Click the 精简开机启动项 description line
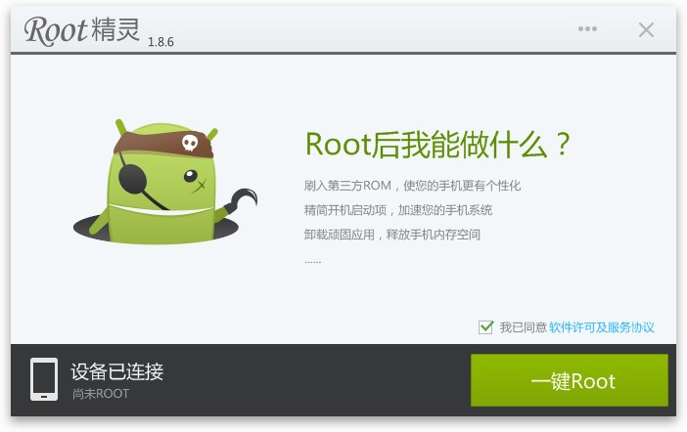Viewport: 687px width, 432px height. coord(398,210)
